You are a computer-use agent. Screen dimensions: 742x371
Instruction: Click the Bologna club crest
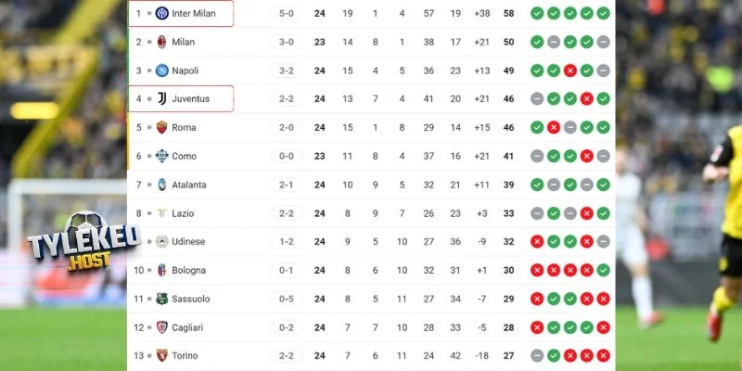tap(161, 270)
